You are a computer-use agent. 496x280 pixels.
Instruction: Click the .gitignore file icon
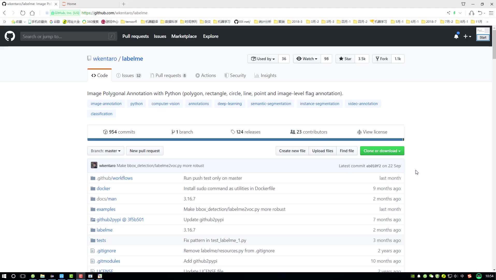92,251
